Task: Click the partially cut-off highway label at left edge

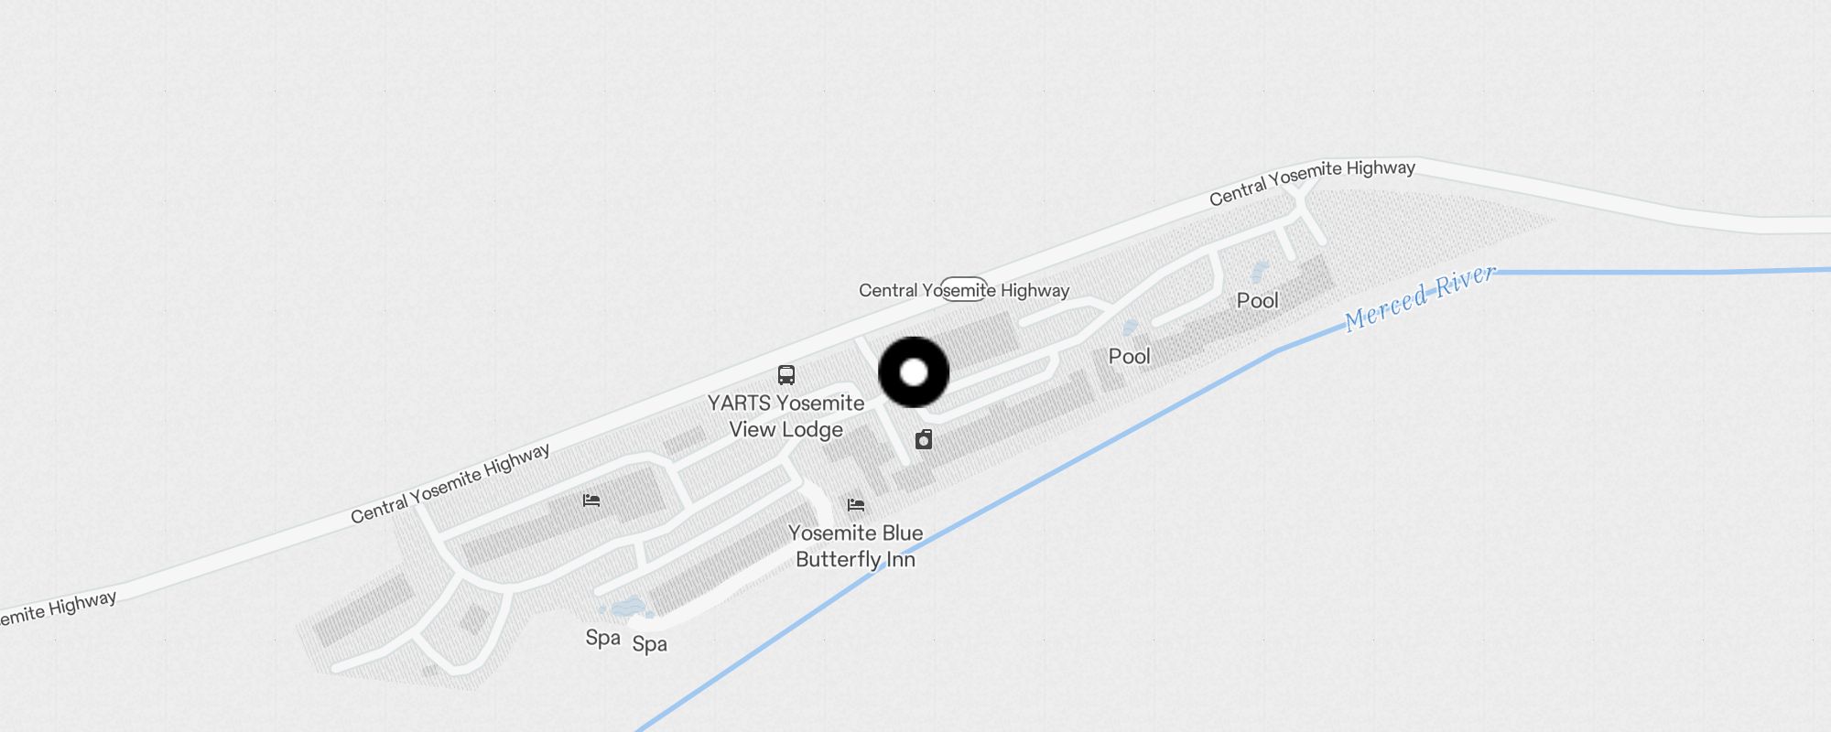Action: tap(58, 608)
